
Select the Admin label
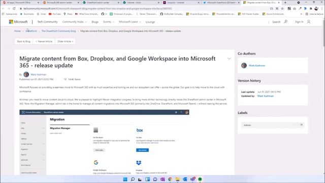pyautogui.click(x=273, y=125)
